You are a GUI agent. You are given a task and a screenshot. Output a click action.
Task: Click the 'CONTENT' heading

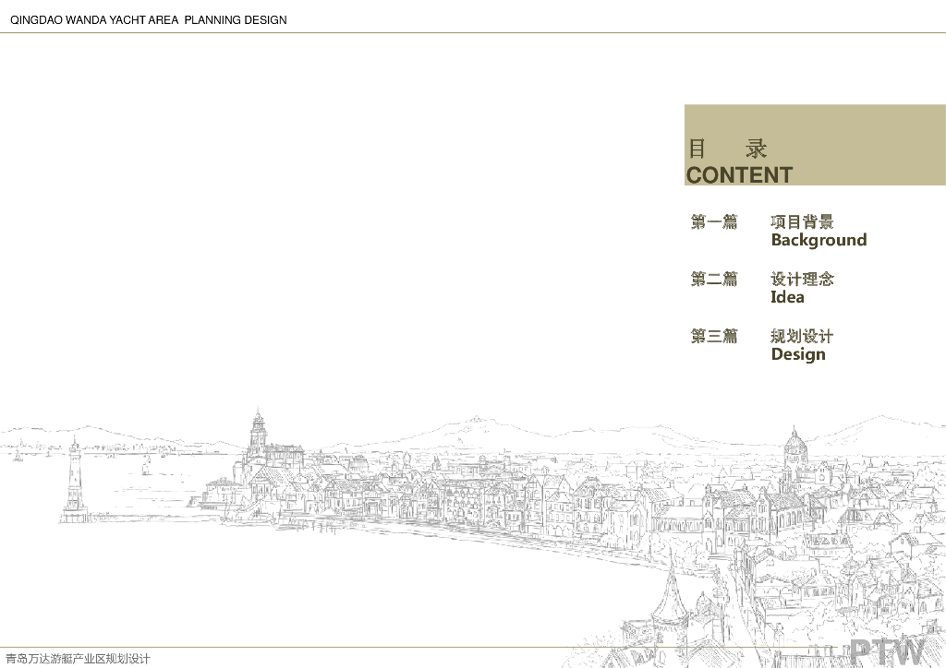click(739, 175)
